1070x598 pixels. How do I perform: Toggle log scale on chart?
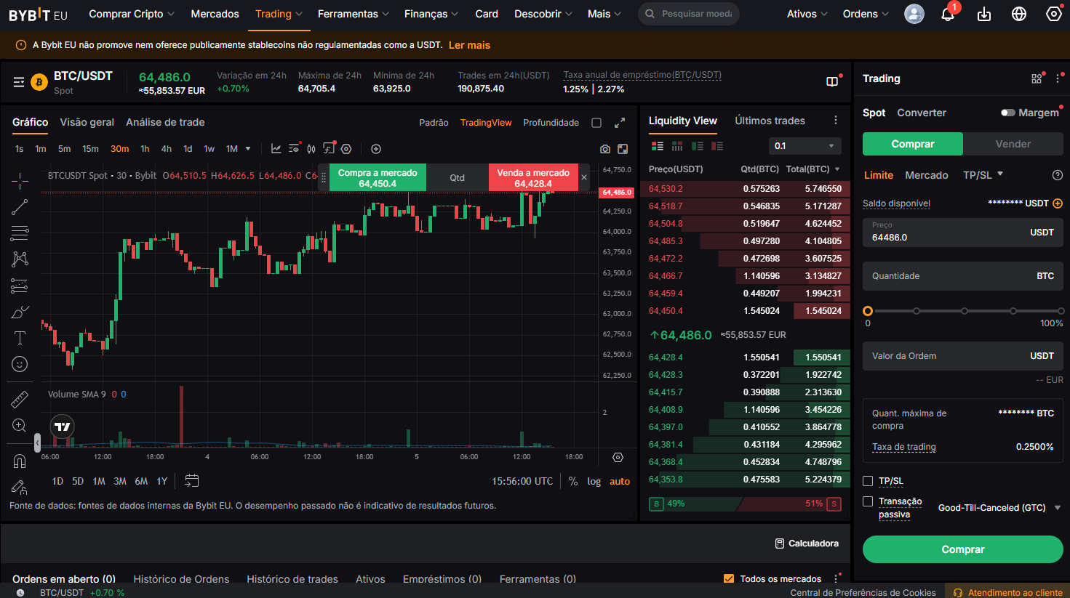[x=594, y=481]
